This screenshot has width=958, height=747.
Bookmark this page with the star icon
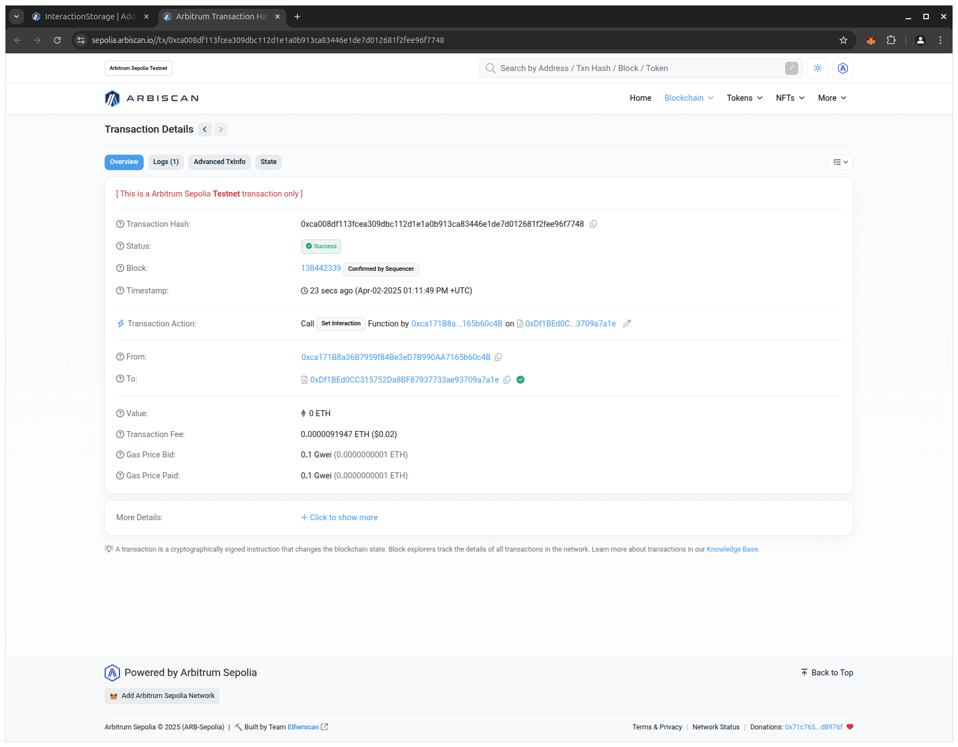[843, 40]
